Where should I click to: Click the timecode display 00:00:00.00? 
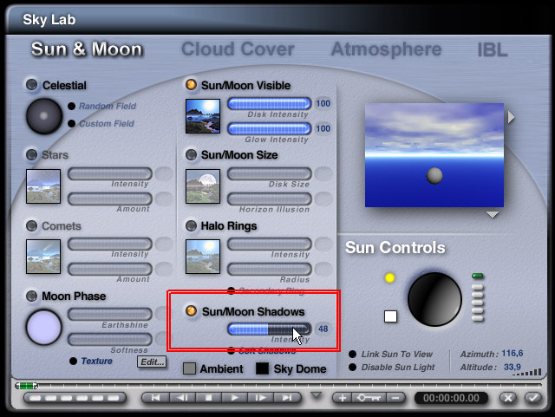point(451,398)
